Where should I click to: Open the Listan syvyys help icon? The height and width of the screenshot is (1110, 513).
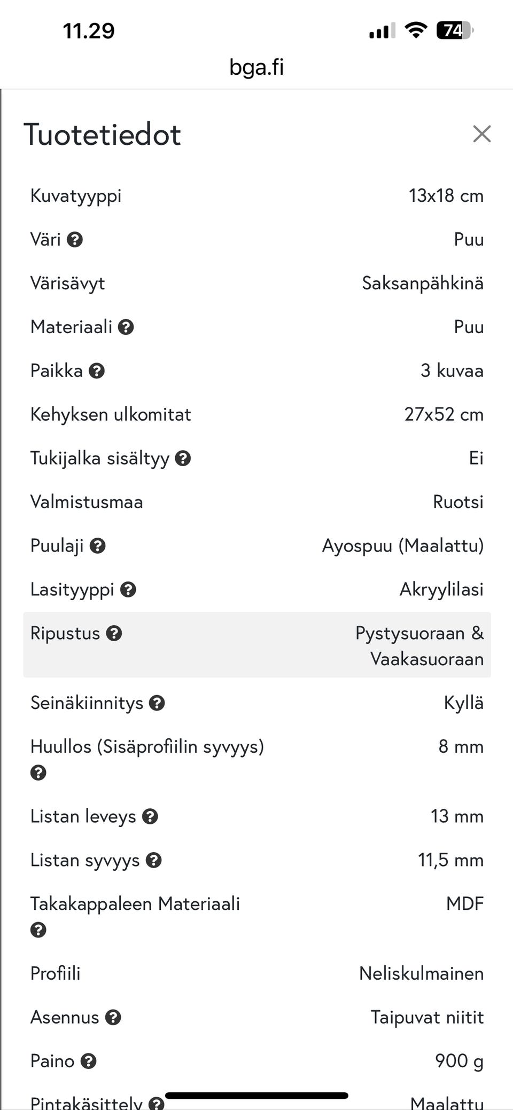tap(154, 860)
